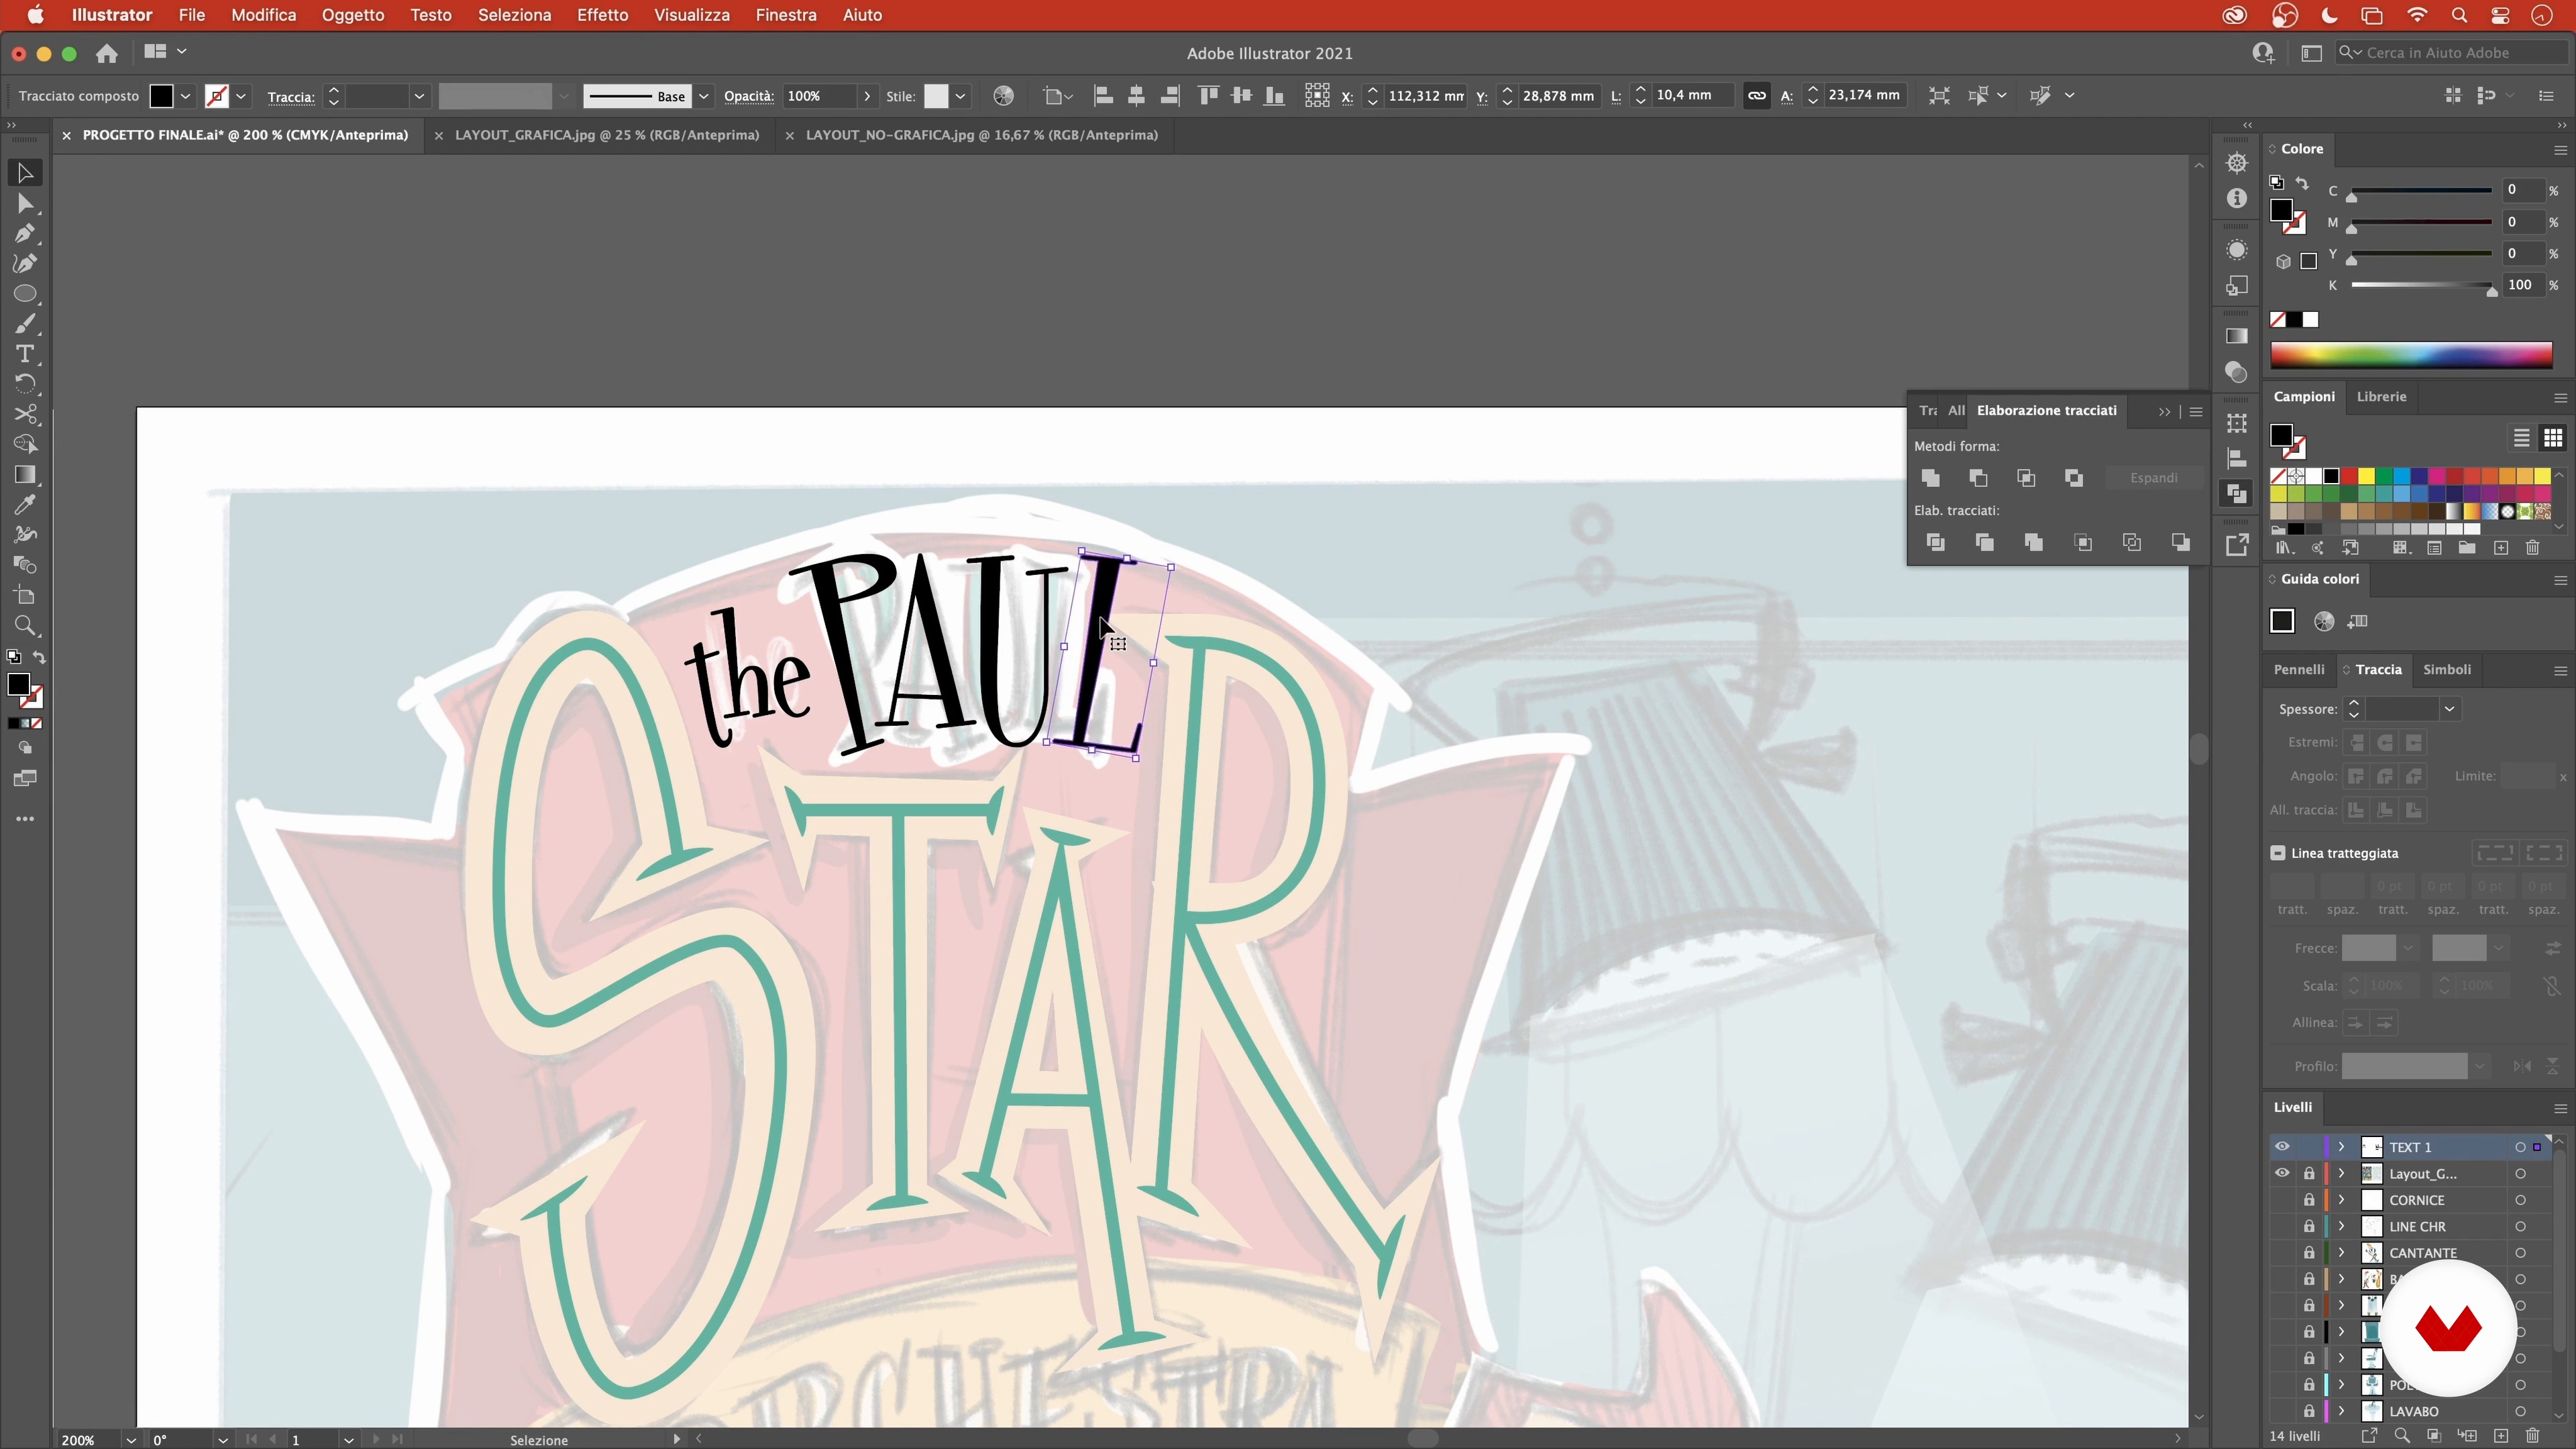Click the K slider track
The width and height of the screenshot is (2576, 1449).
[2421, 285]
